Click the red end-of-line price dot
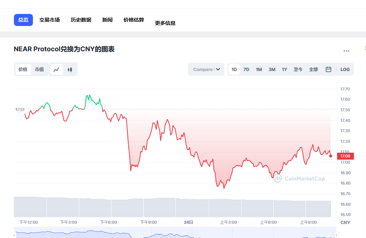 330,156
